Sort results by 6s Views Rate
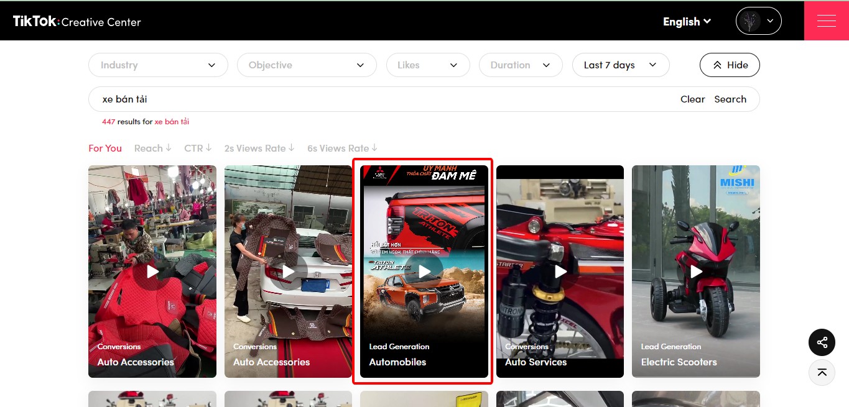849x407 pixels. pos(343,148)
